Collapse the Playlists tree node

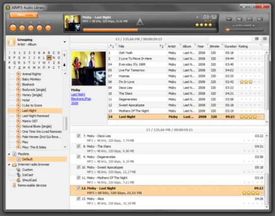coord(9,154)
